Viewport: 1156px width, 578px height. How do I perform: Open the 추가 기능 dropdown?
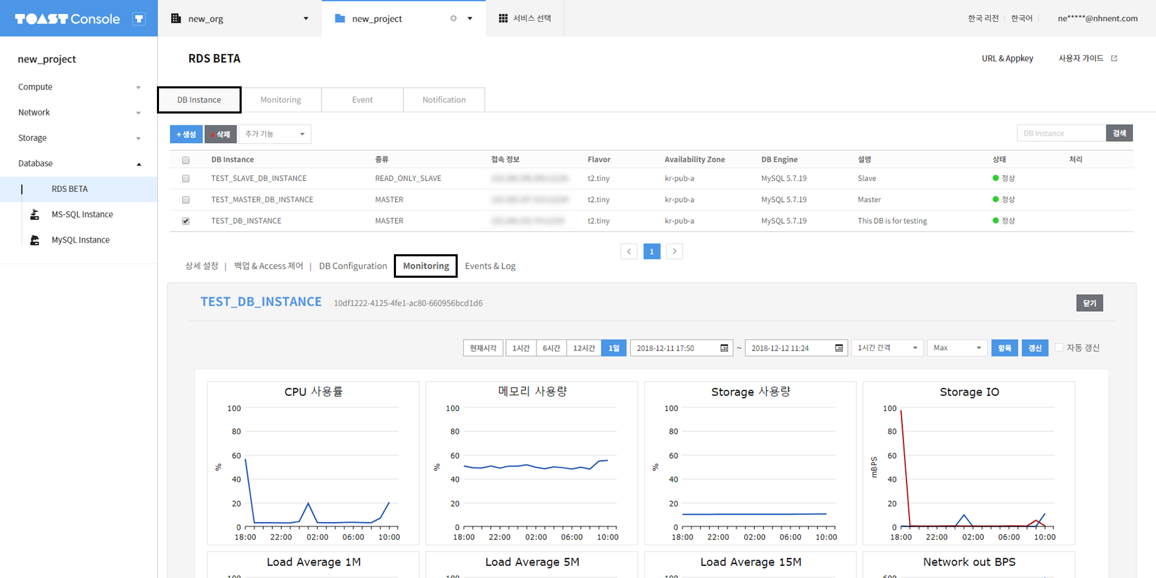(275, 134)
